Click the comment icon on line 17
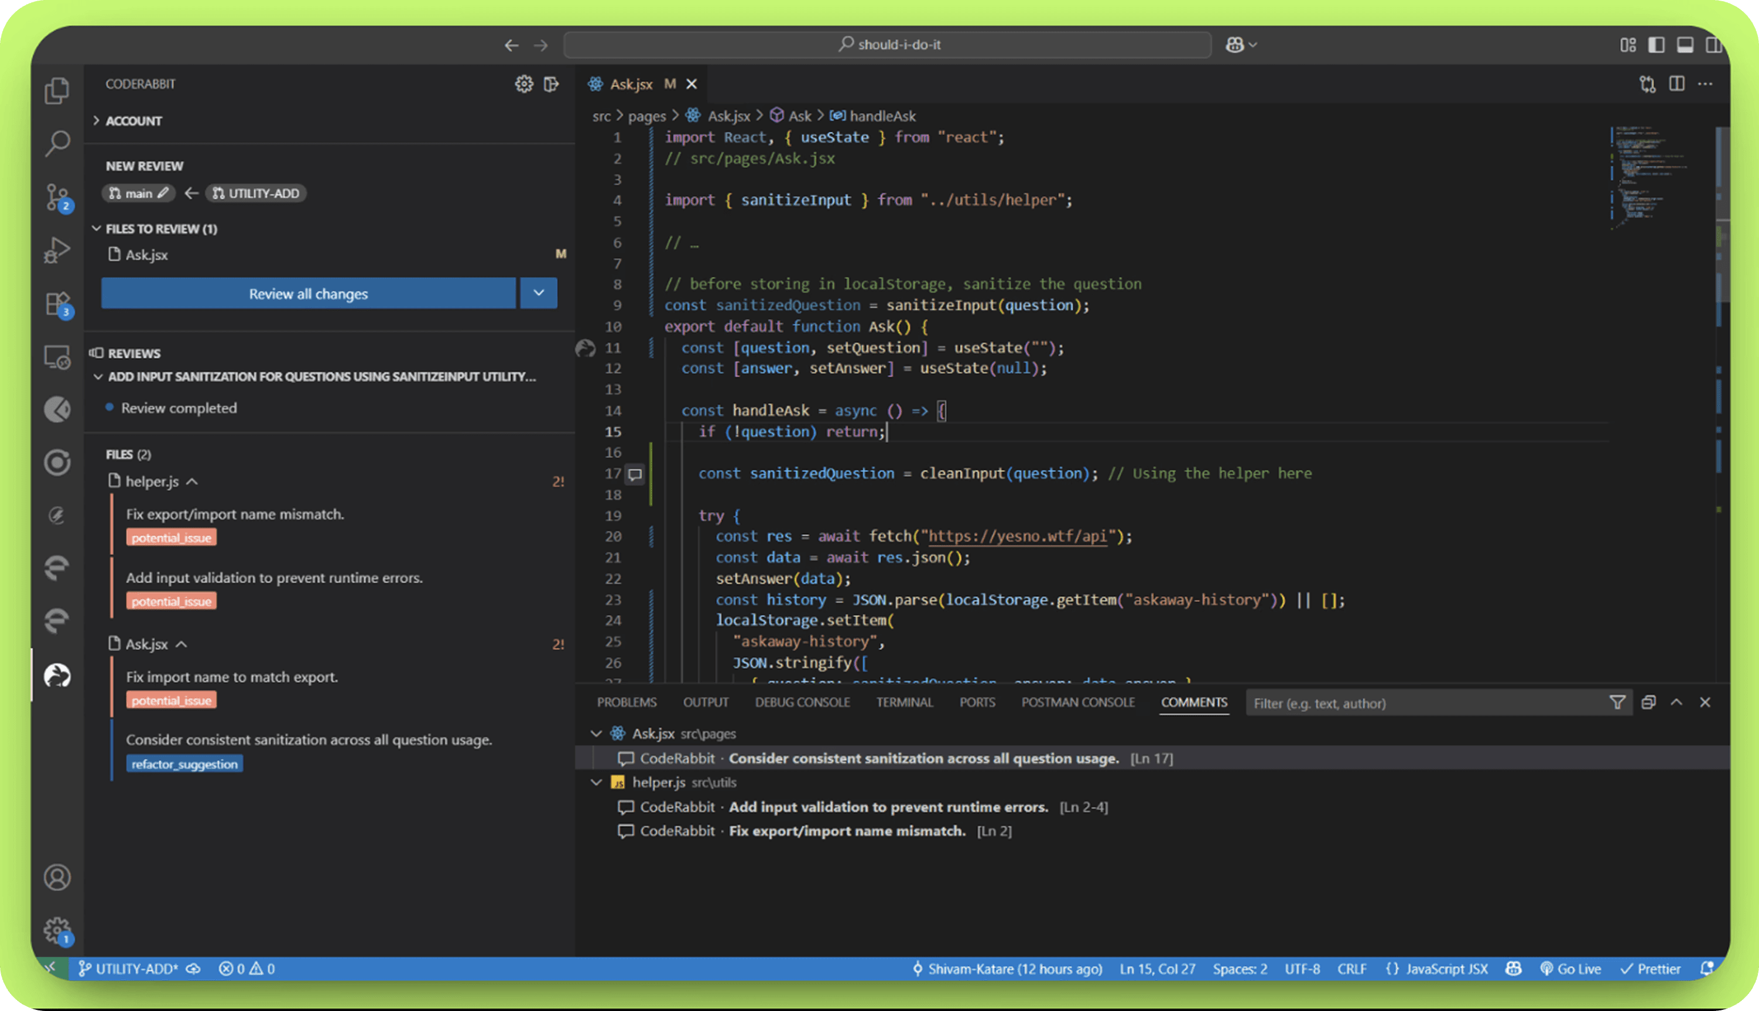The height and width of the screenshot is (1011, 1759). (634, 474)
